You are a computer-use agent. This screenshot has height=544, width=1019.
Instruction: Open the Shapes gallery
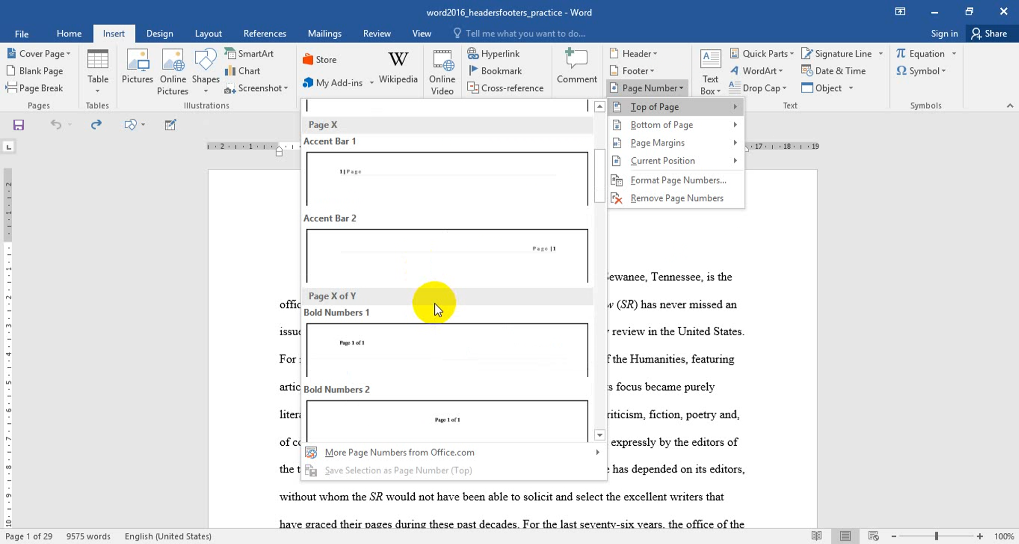(x=205, y=72)
